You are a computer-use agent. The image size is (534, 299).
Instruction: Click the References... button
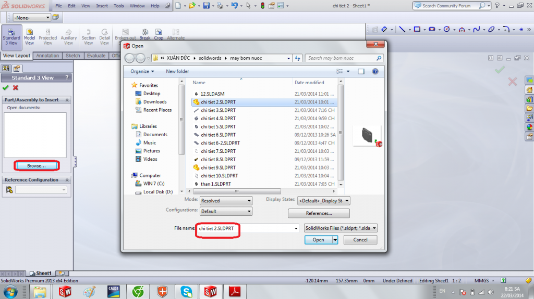[319, 213]
